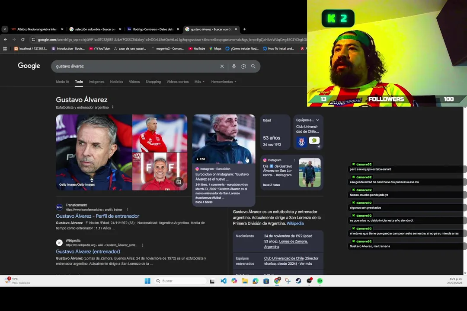
Task: Open How To Install and bookmark
Action: [278, 48]
